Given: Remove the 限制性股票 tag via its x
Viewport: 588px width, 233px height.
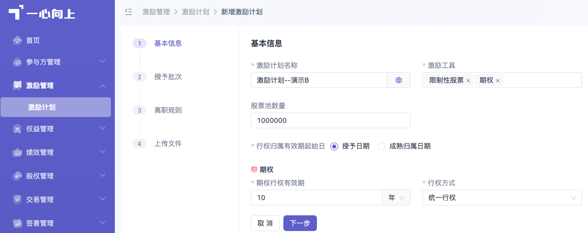Looking at the screenshot, I should 468,81.
